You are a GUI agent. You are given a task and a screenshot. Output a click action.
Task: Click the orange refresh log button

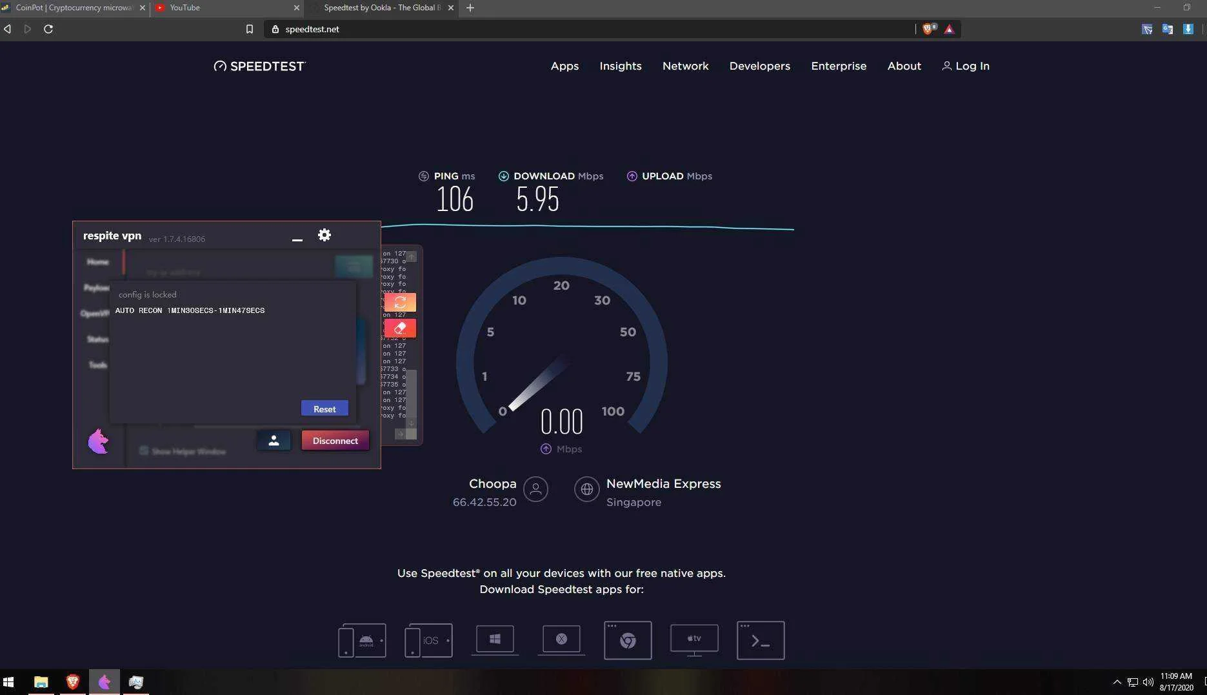pyautogui.click(x=400, y=302)
